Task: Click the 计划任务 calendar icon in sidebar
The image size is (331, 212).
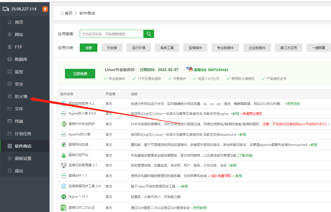Action: click(10, 134)
